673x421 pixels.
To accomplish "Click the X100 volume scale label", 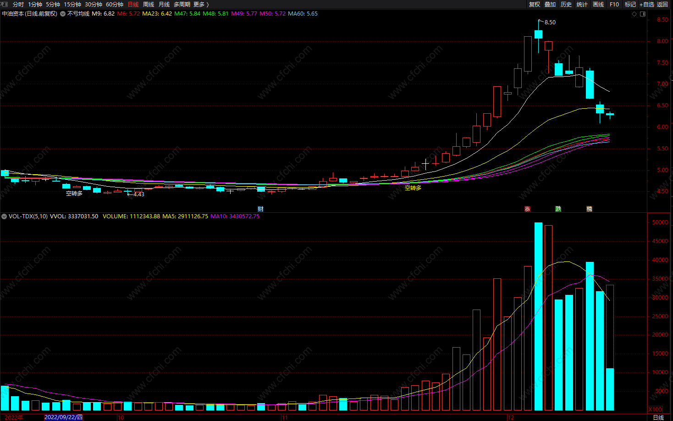I will pos(656,410).
